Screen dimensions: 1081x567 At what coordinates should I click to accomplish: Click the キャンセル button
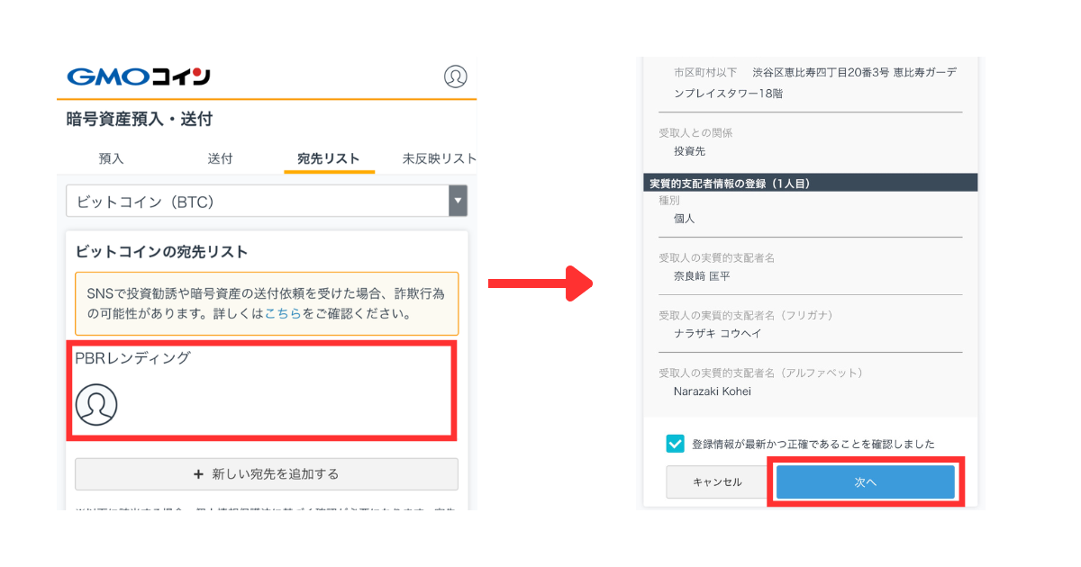(x=717, y=482)
